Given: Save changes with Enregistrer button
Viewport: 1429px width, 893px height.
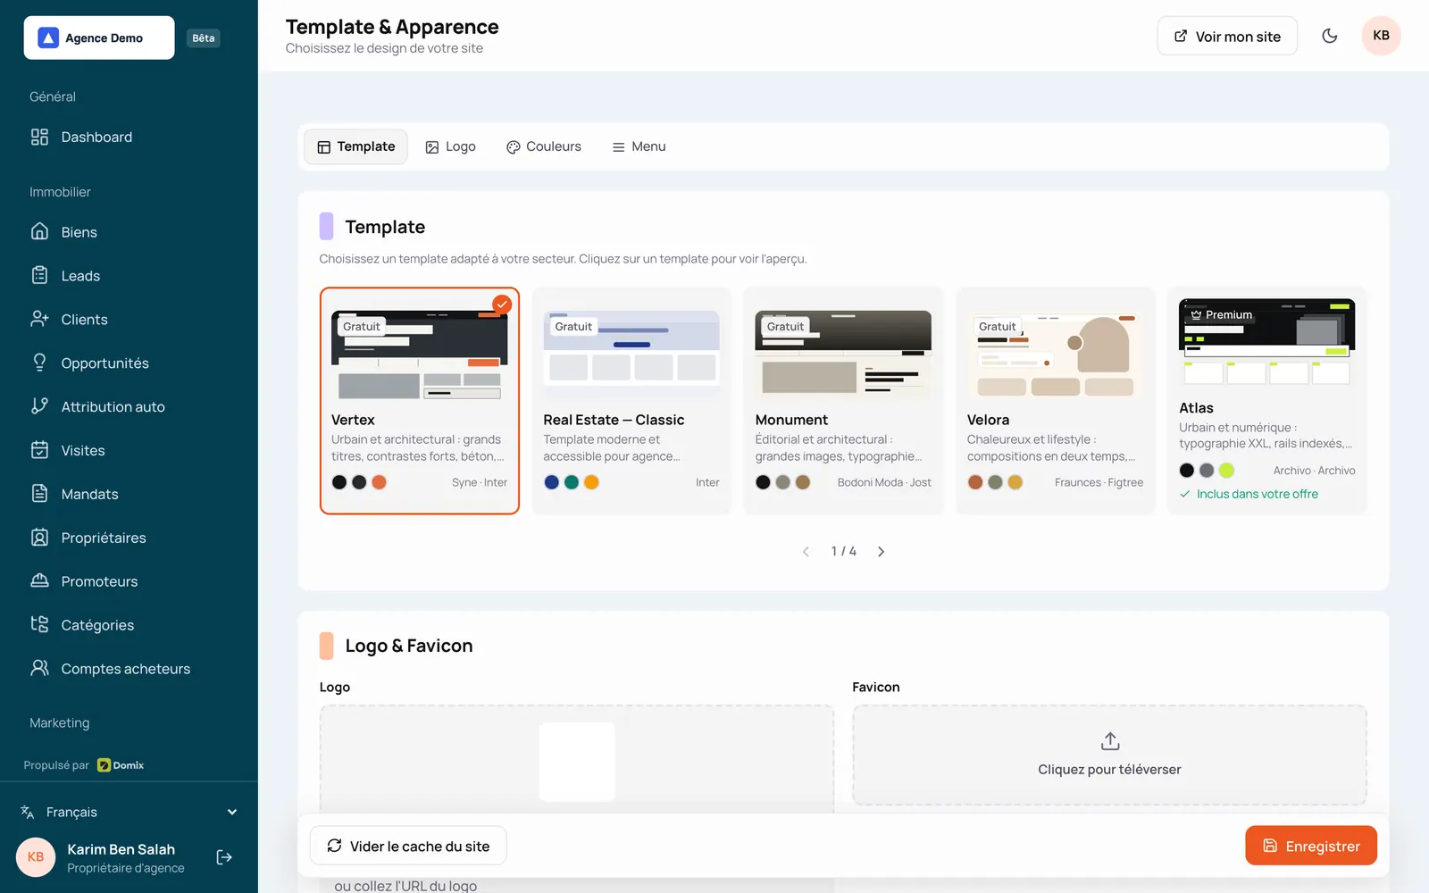Looking at the screenshot, I should [1311, 846].
